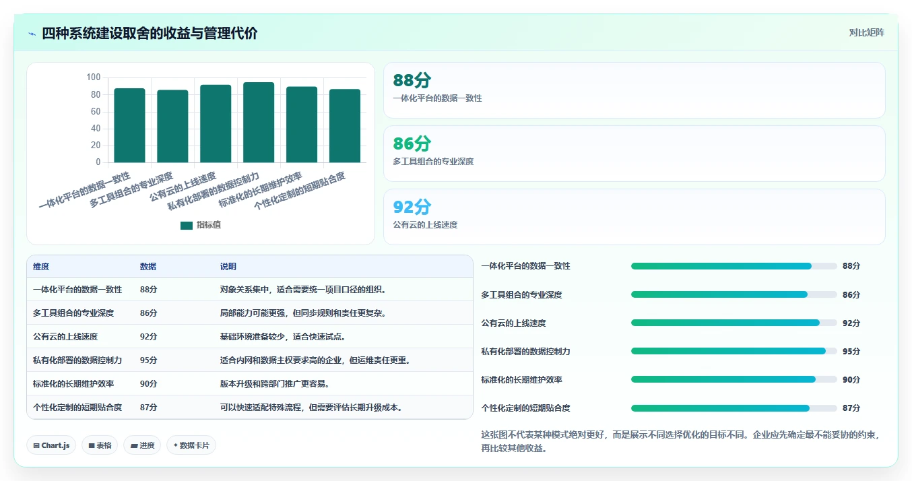Click the 公有云的上线速度 progress bar
The width and height of the screenshot is (912, 481).
coord(734,323)
